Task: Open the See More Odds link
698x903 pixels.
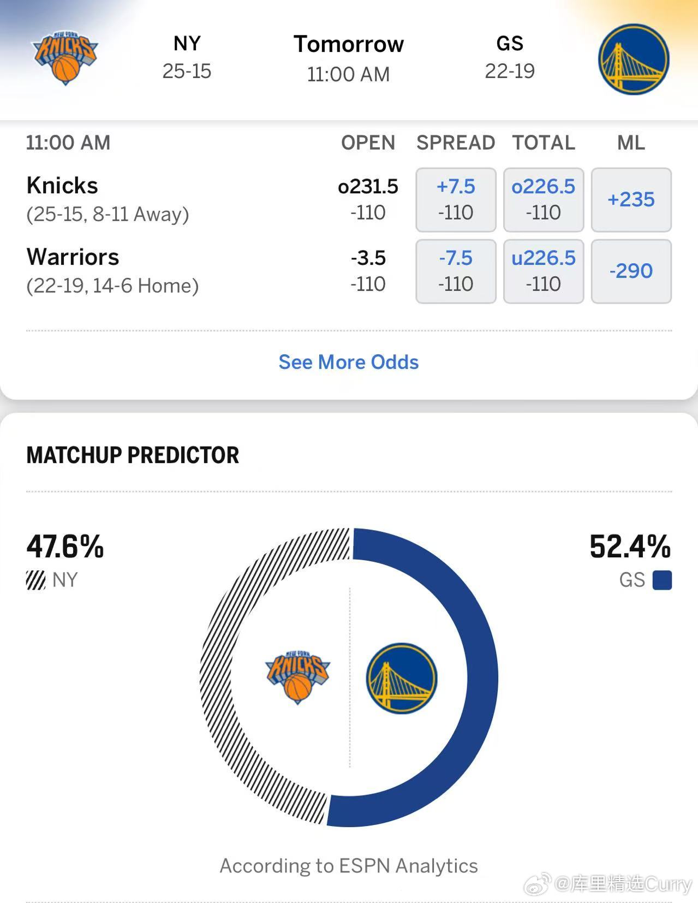Action: [349, 362]
